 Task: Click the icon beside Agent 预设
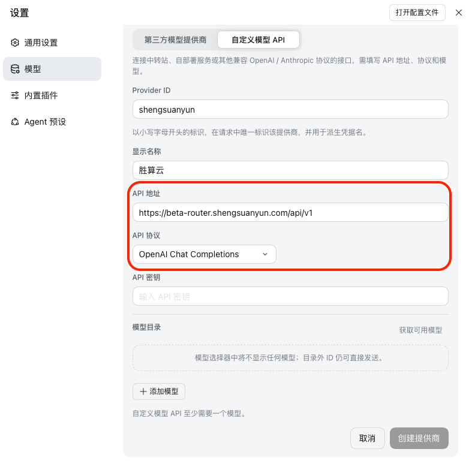15,122
